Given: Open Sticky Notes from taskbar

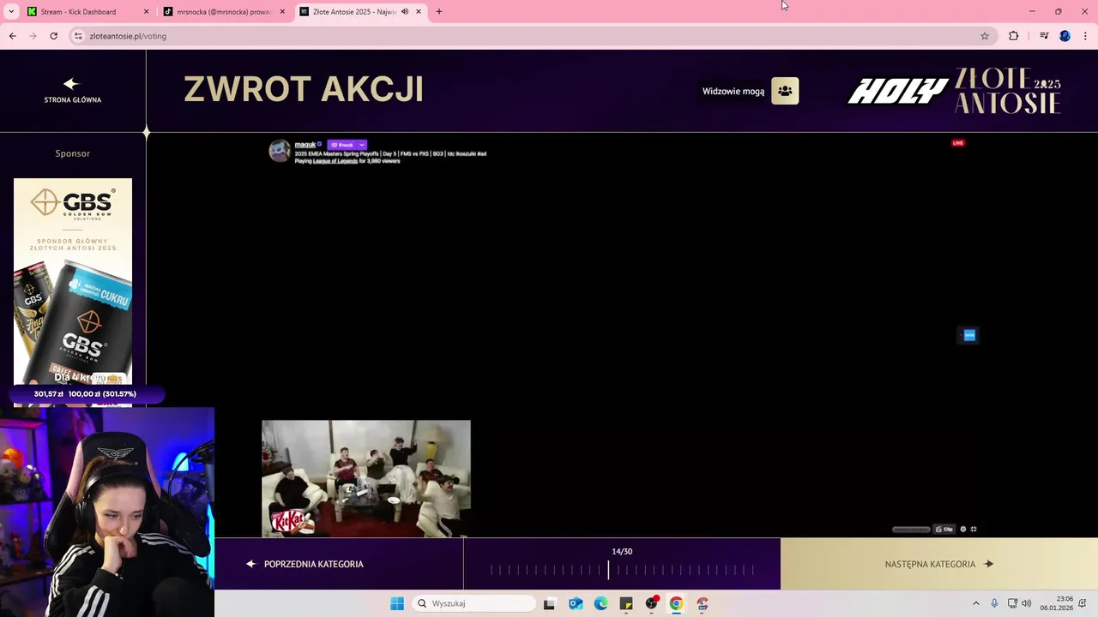Looking at the screenshot, I should click(x=626, y=603).
